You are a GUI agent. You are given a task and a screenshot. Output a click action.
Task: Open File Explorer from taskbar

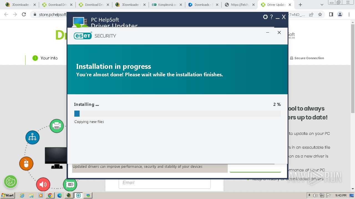(31, 195)
